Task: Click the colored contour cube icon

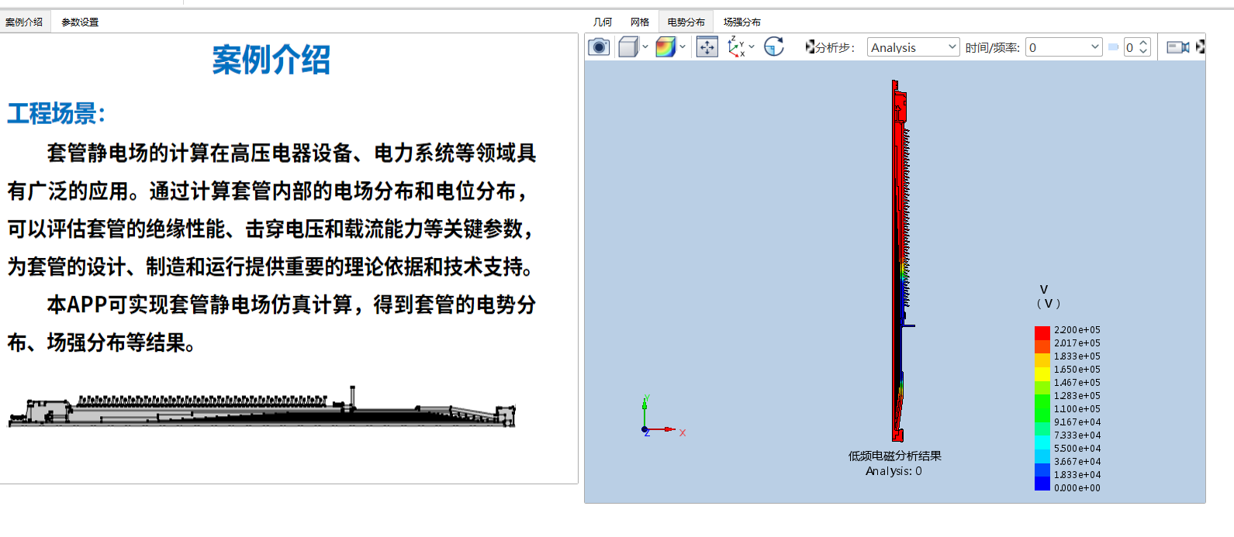Action: point(665,47)
